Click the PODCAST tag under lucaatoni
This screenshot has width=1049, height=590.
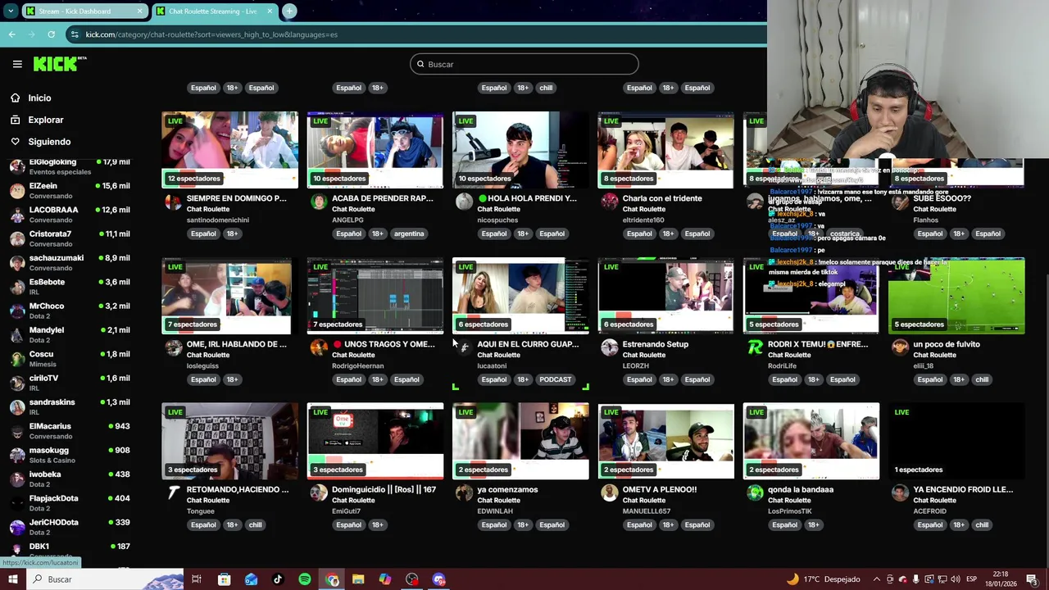[x=555, y=379]
